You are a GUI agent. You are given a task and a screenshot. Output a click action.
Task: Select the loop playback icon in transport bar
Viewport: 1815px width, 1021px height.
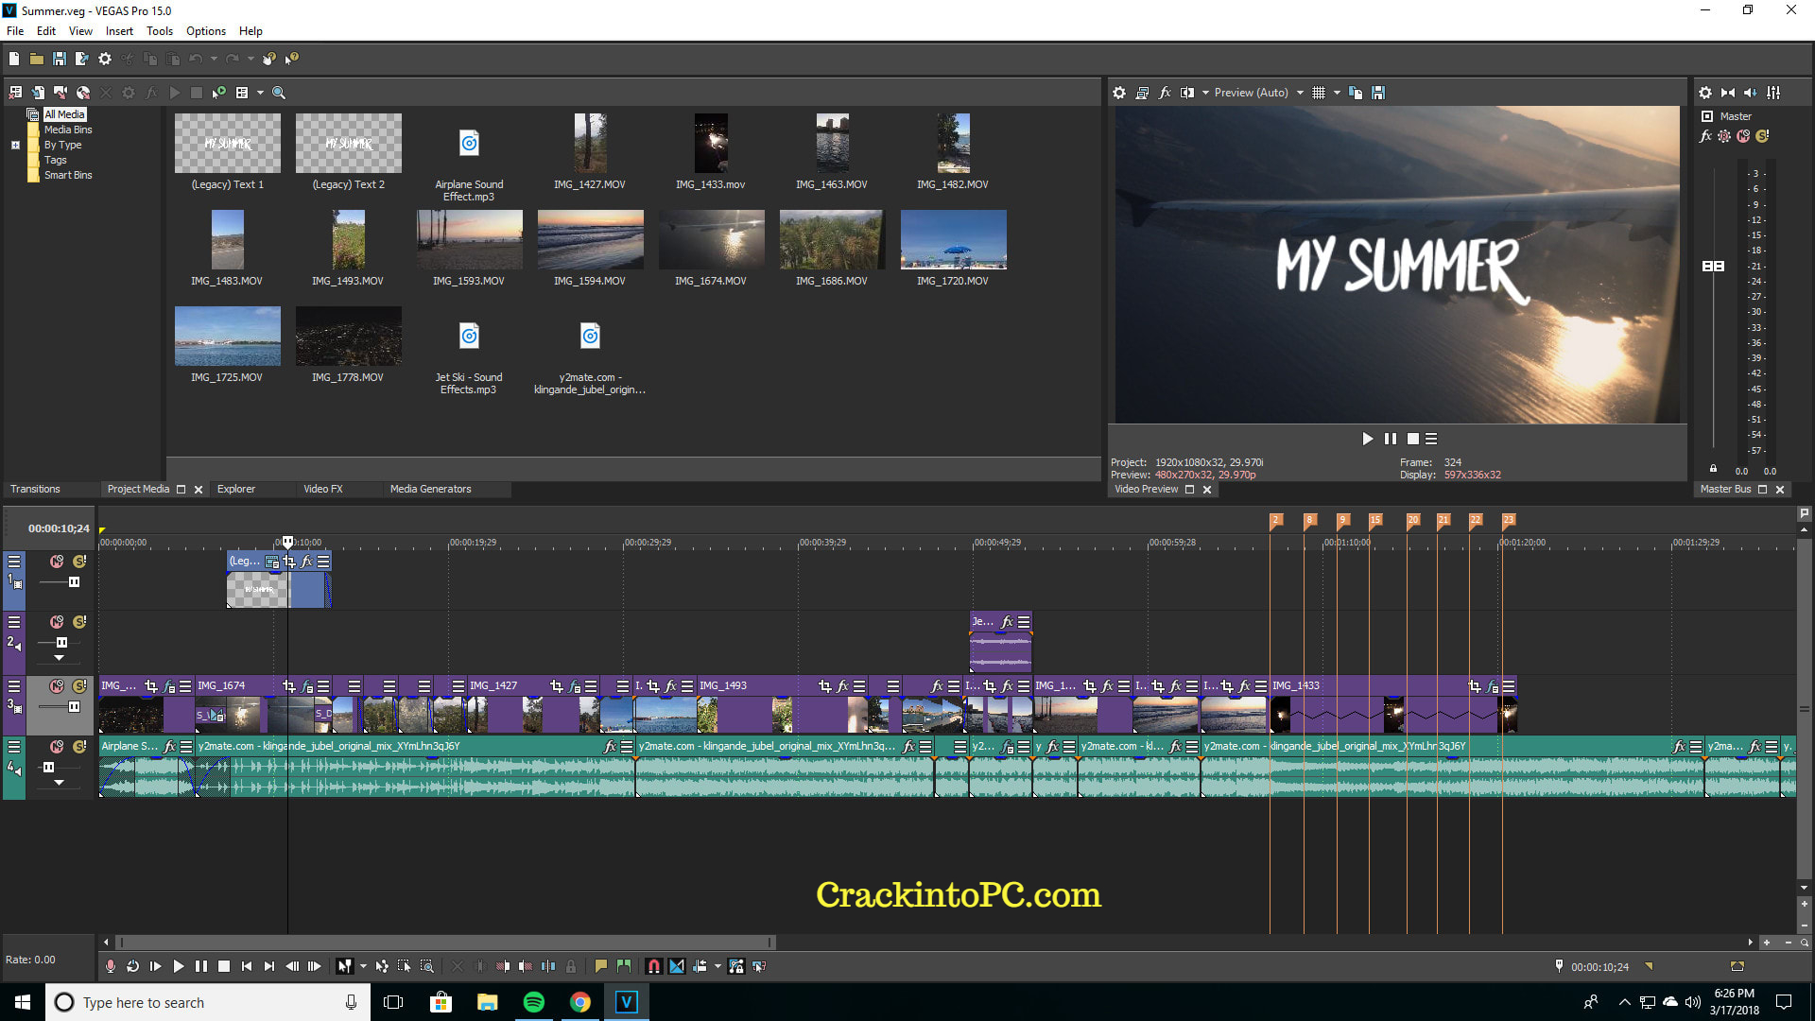click(134, 966)
